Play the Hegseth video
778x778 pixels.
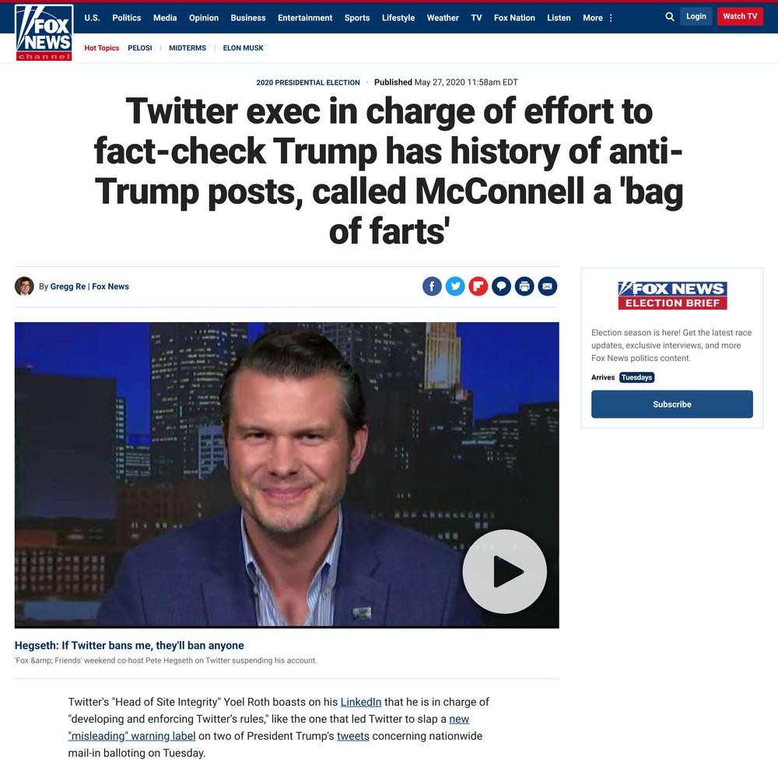(505, 572)
